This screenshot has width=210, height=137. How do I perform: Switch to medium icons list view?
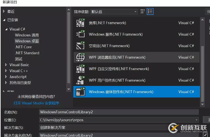(x=150, y=12)
